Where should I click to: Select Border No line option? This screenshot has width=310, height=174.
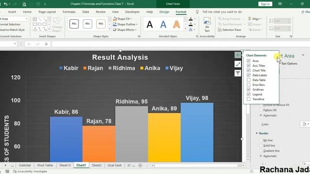261,140
